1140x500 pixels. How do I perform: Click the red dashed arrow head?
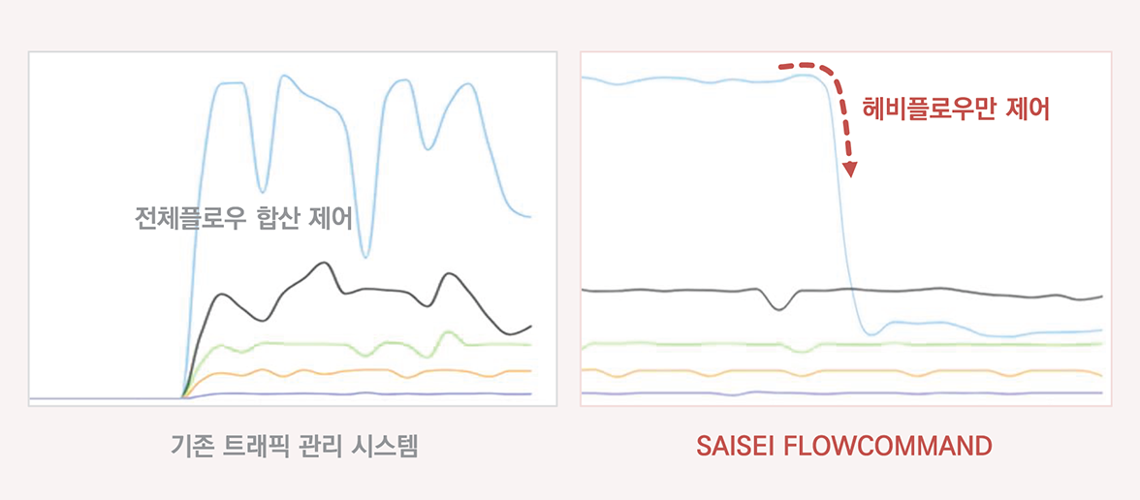(850, 171)
